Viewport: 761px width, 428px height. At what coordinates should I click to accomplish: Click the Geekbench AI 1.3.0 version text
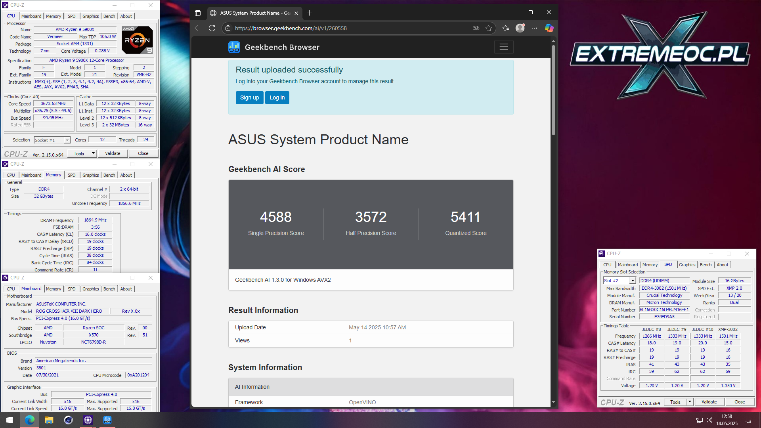(283, 280)
